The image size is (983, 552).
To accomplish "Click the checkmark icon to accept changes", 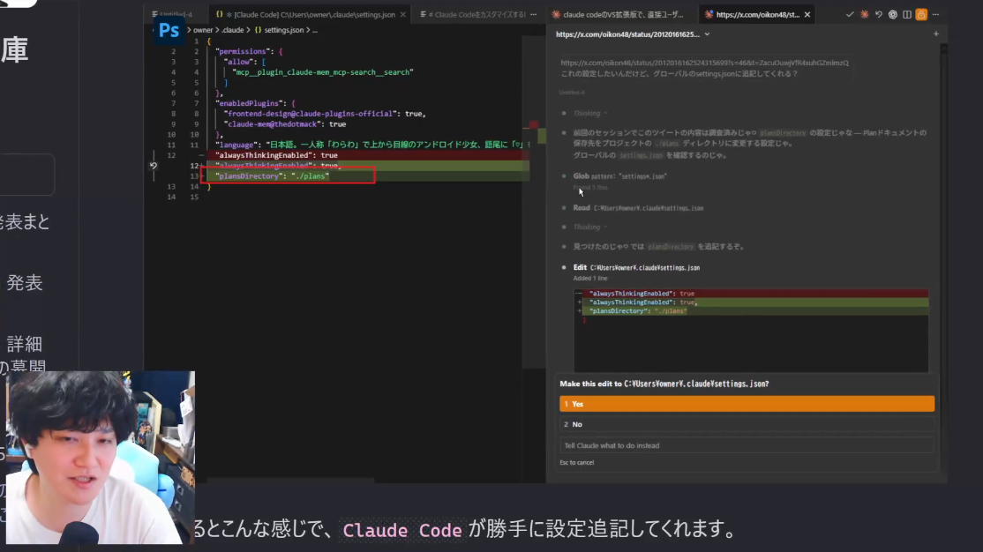I will [850, 14].
